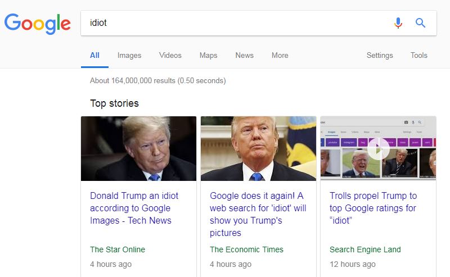The width and height of the screenshot is (450, 277).
Task: Open the Maps tab
Action: pyautogui.click(x=208, y=55)
